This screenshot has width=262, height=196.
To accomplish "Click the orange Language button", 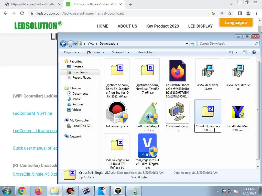I will (x=236, y=22).
